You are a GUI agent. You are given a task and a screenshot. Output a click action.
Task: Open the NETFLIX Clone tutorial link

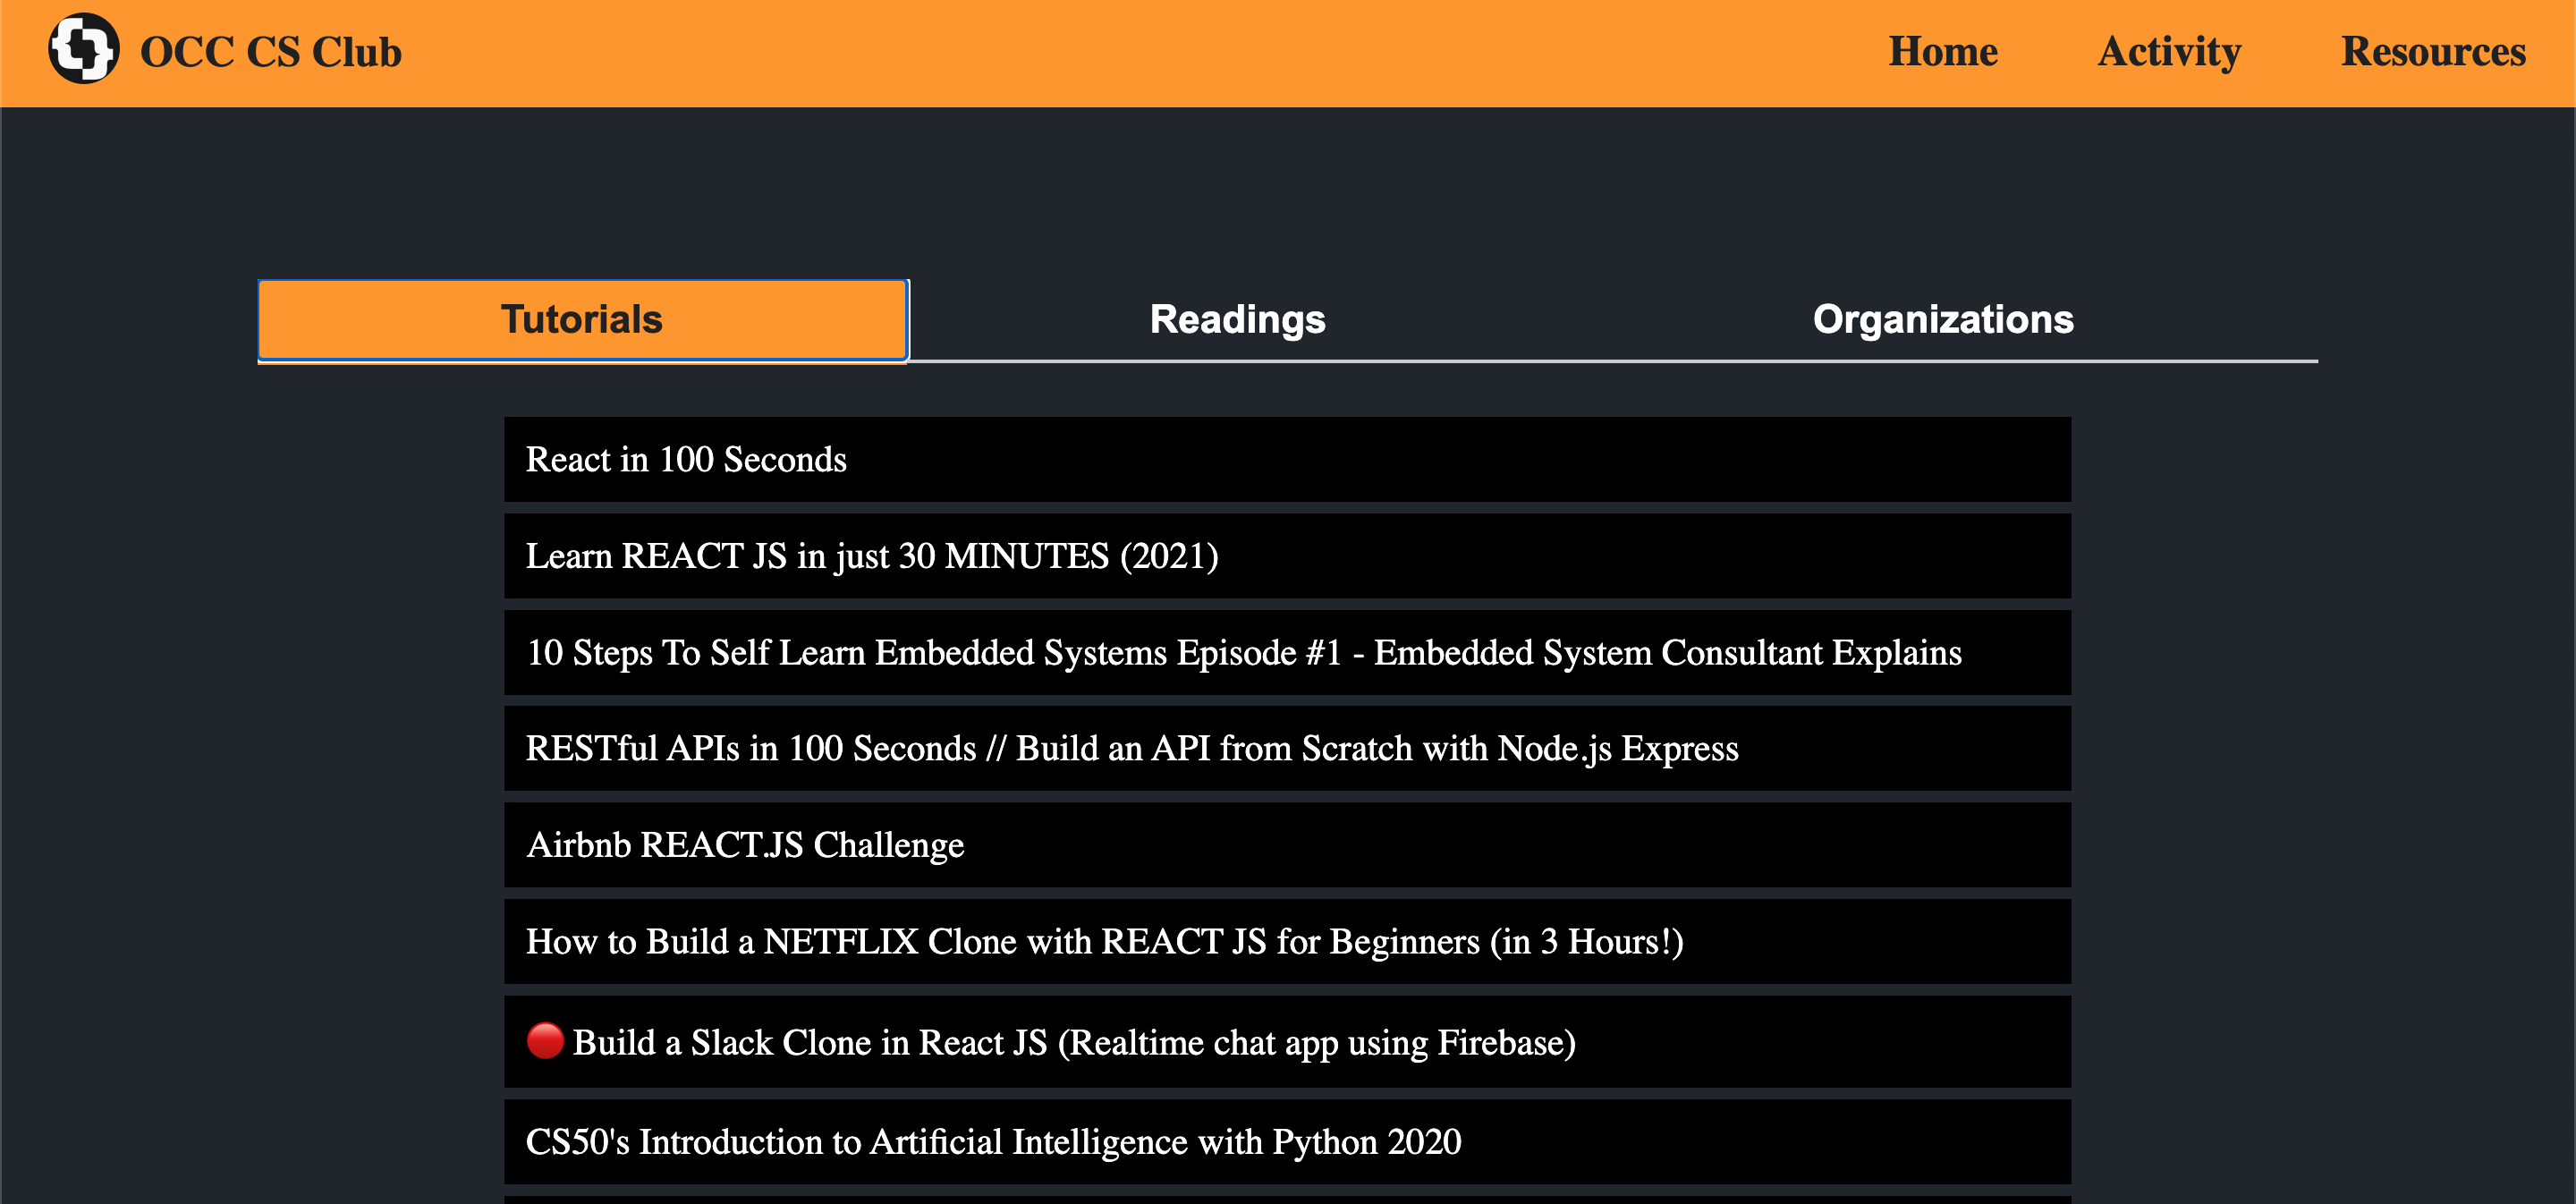(1104, 942)
